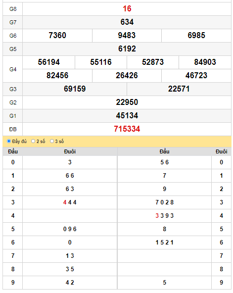Click the G8 prize number 16
Image resolution: width=233 pixels, height=293 pixels.
127,9
